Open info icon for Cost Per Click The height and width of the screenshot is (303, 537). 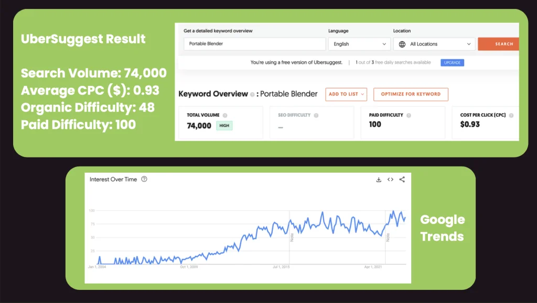[x=511, y=115]
